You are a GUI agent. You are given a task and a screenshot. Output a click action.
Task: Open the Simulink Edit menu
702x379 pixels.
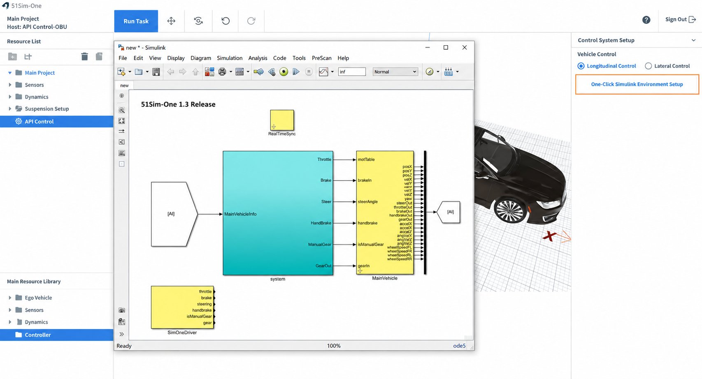coord(138,58)
